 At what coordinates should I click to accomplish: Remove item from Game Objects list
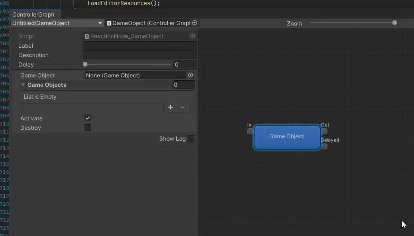pyautogui.click(x=182, y=107)
